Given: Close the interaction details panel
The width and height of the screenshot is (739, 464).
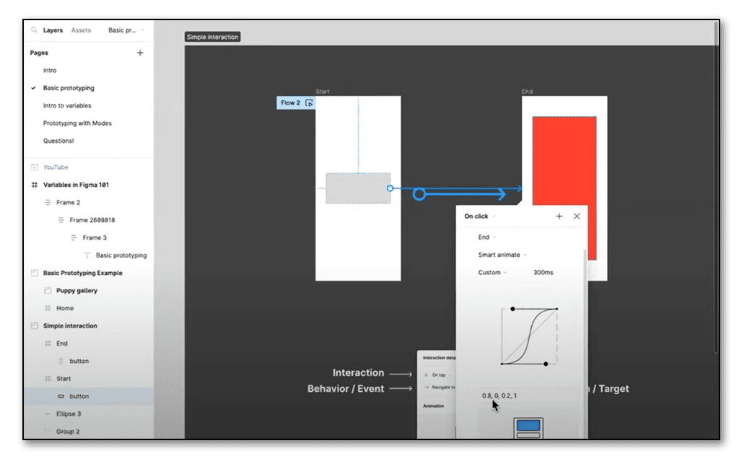Looking at the screenshot, I should pyautogui.click(x=577, y=216).
